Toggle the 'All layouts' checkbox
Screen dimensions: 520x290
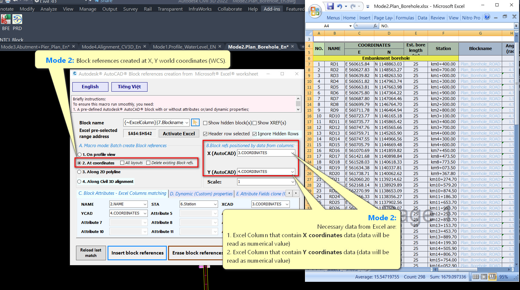point(122,163)
